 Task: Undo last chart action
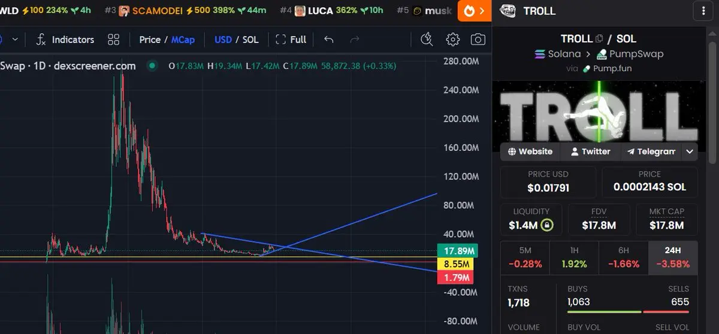click(x=328, y=40)
